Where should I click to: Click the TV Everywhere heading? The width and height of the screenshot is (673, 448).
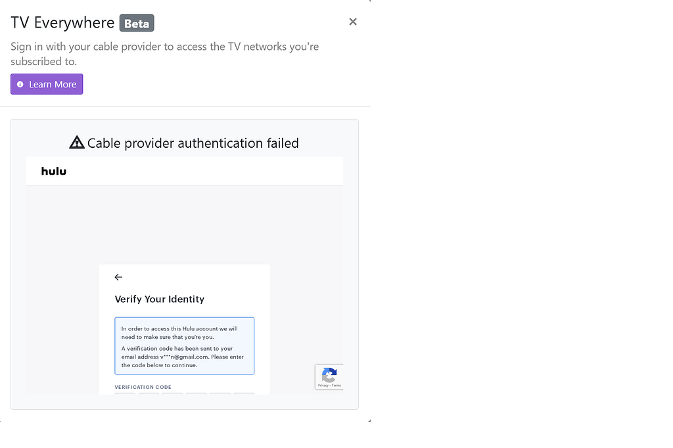click(62, 22)
